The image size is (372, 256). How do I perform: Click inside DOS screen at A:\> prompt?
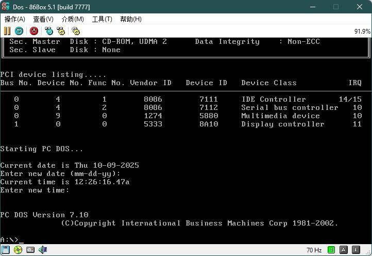22,240
